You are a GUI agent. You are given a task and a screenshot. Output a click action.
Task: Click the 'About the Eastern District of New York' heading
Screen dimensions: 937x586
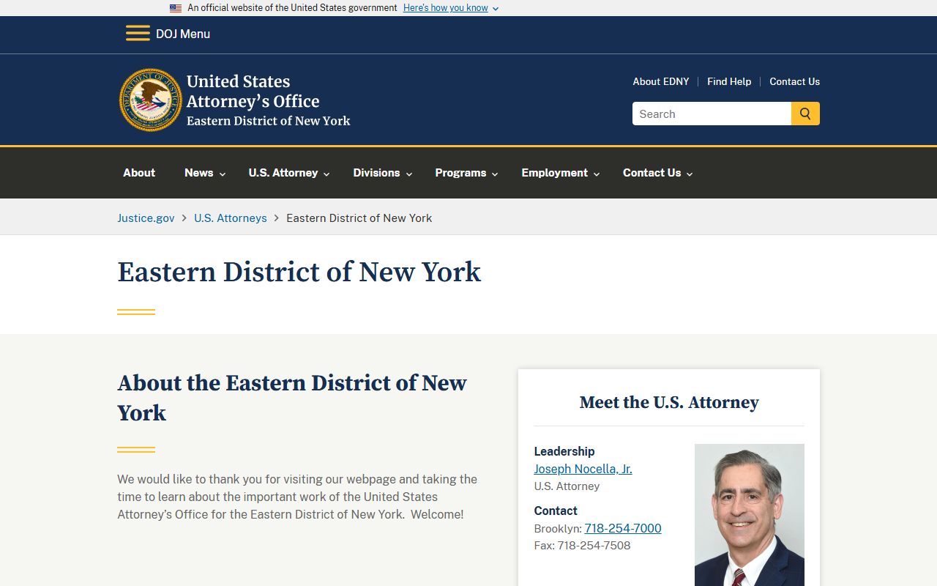coord(292,398)
